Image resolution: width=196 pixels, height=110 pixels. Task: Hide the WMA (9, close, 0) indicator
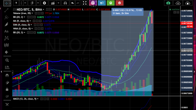point(36,29)
